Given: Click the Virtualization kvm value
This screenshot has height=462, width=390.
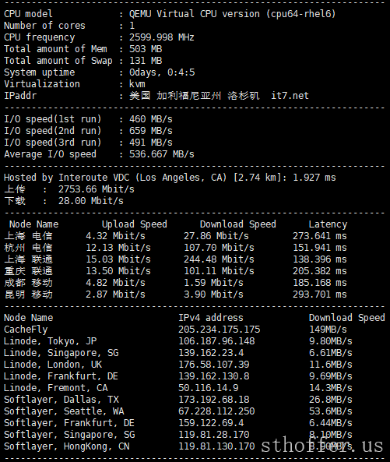Looking at the screenshot, I should (137, 84).
